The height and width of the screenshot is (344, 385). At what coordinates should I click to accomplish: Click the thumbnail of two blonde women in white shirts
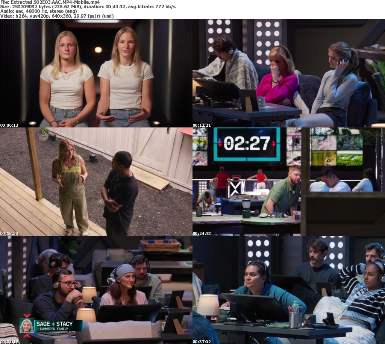point(96,73)
